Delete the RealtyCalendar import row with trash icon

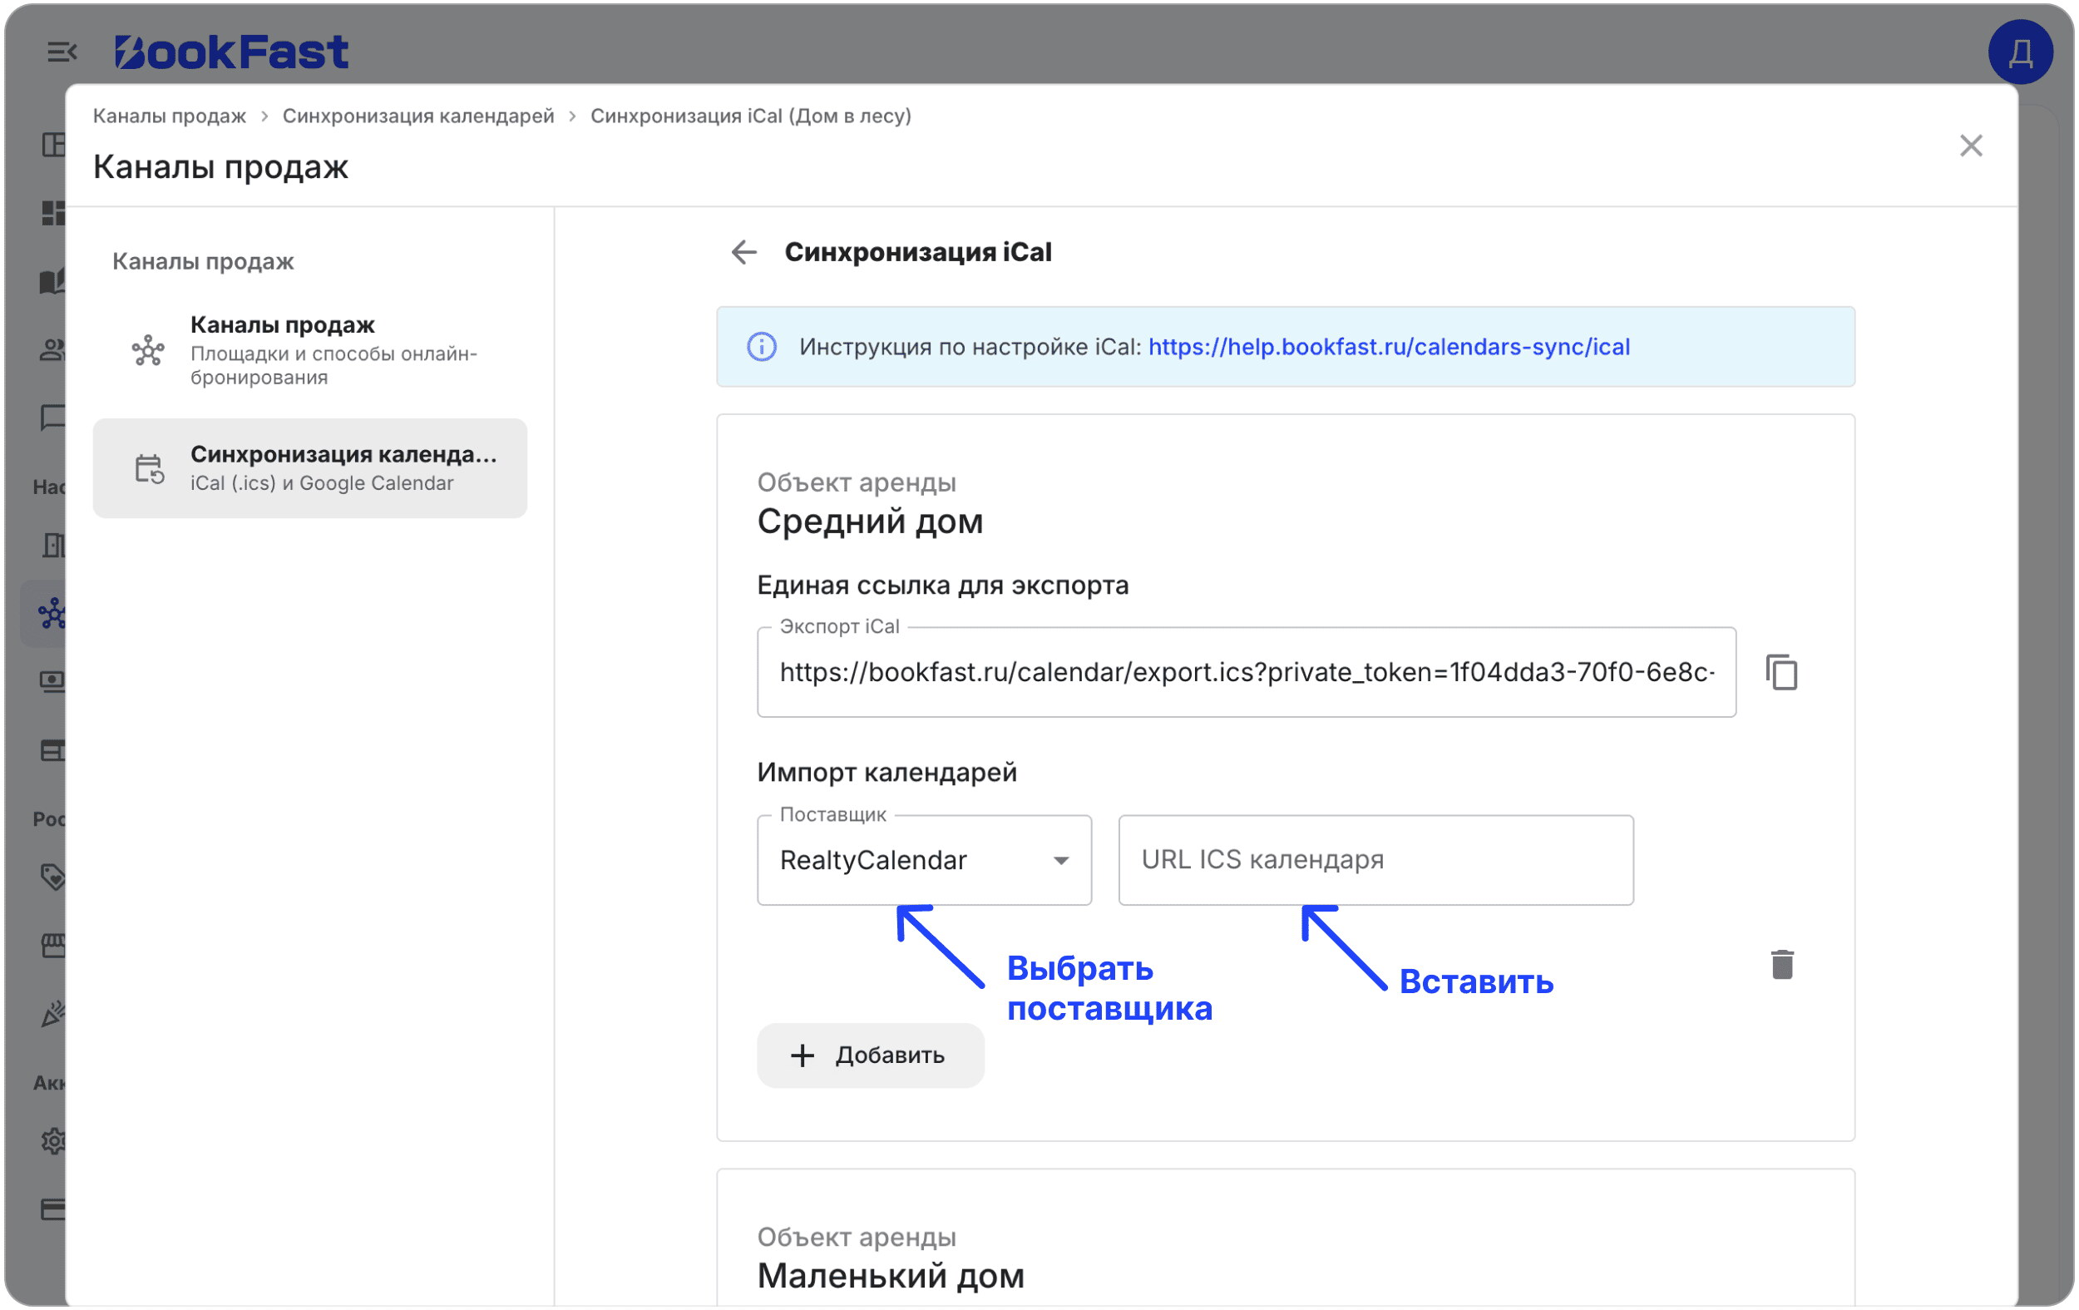pos(1782,965)
